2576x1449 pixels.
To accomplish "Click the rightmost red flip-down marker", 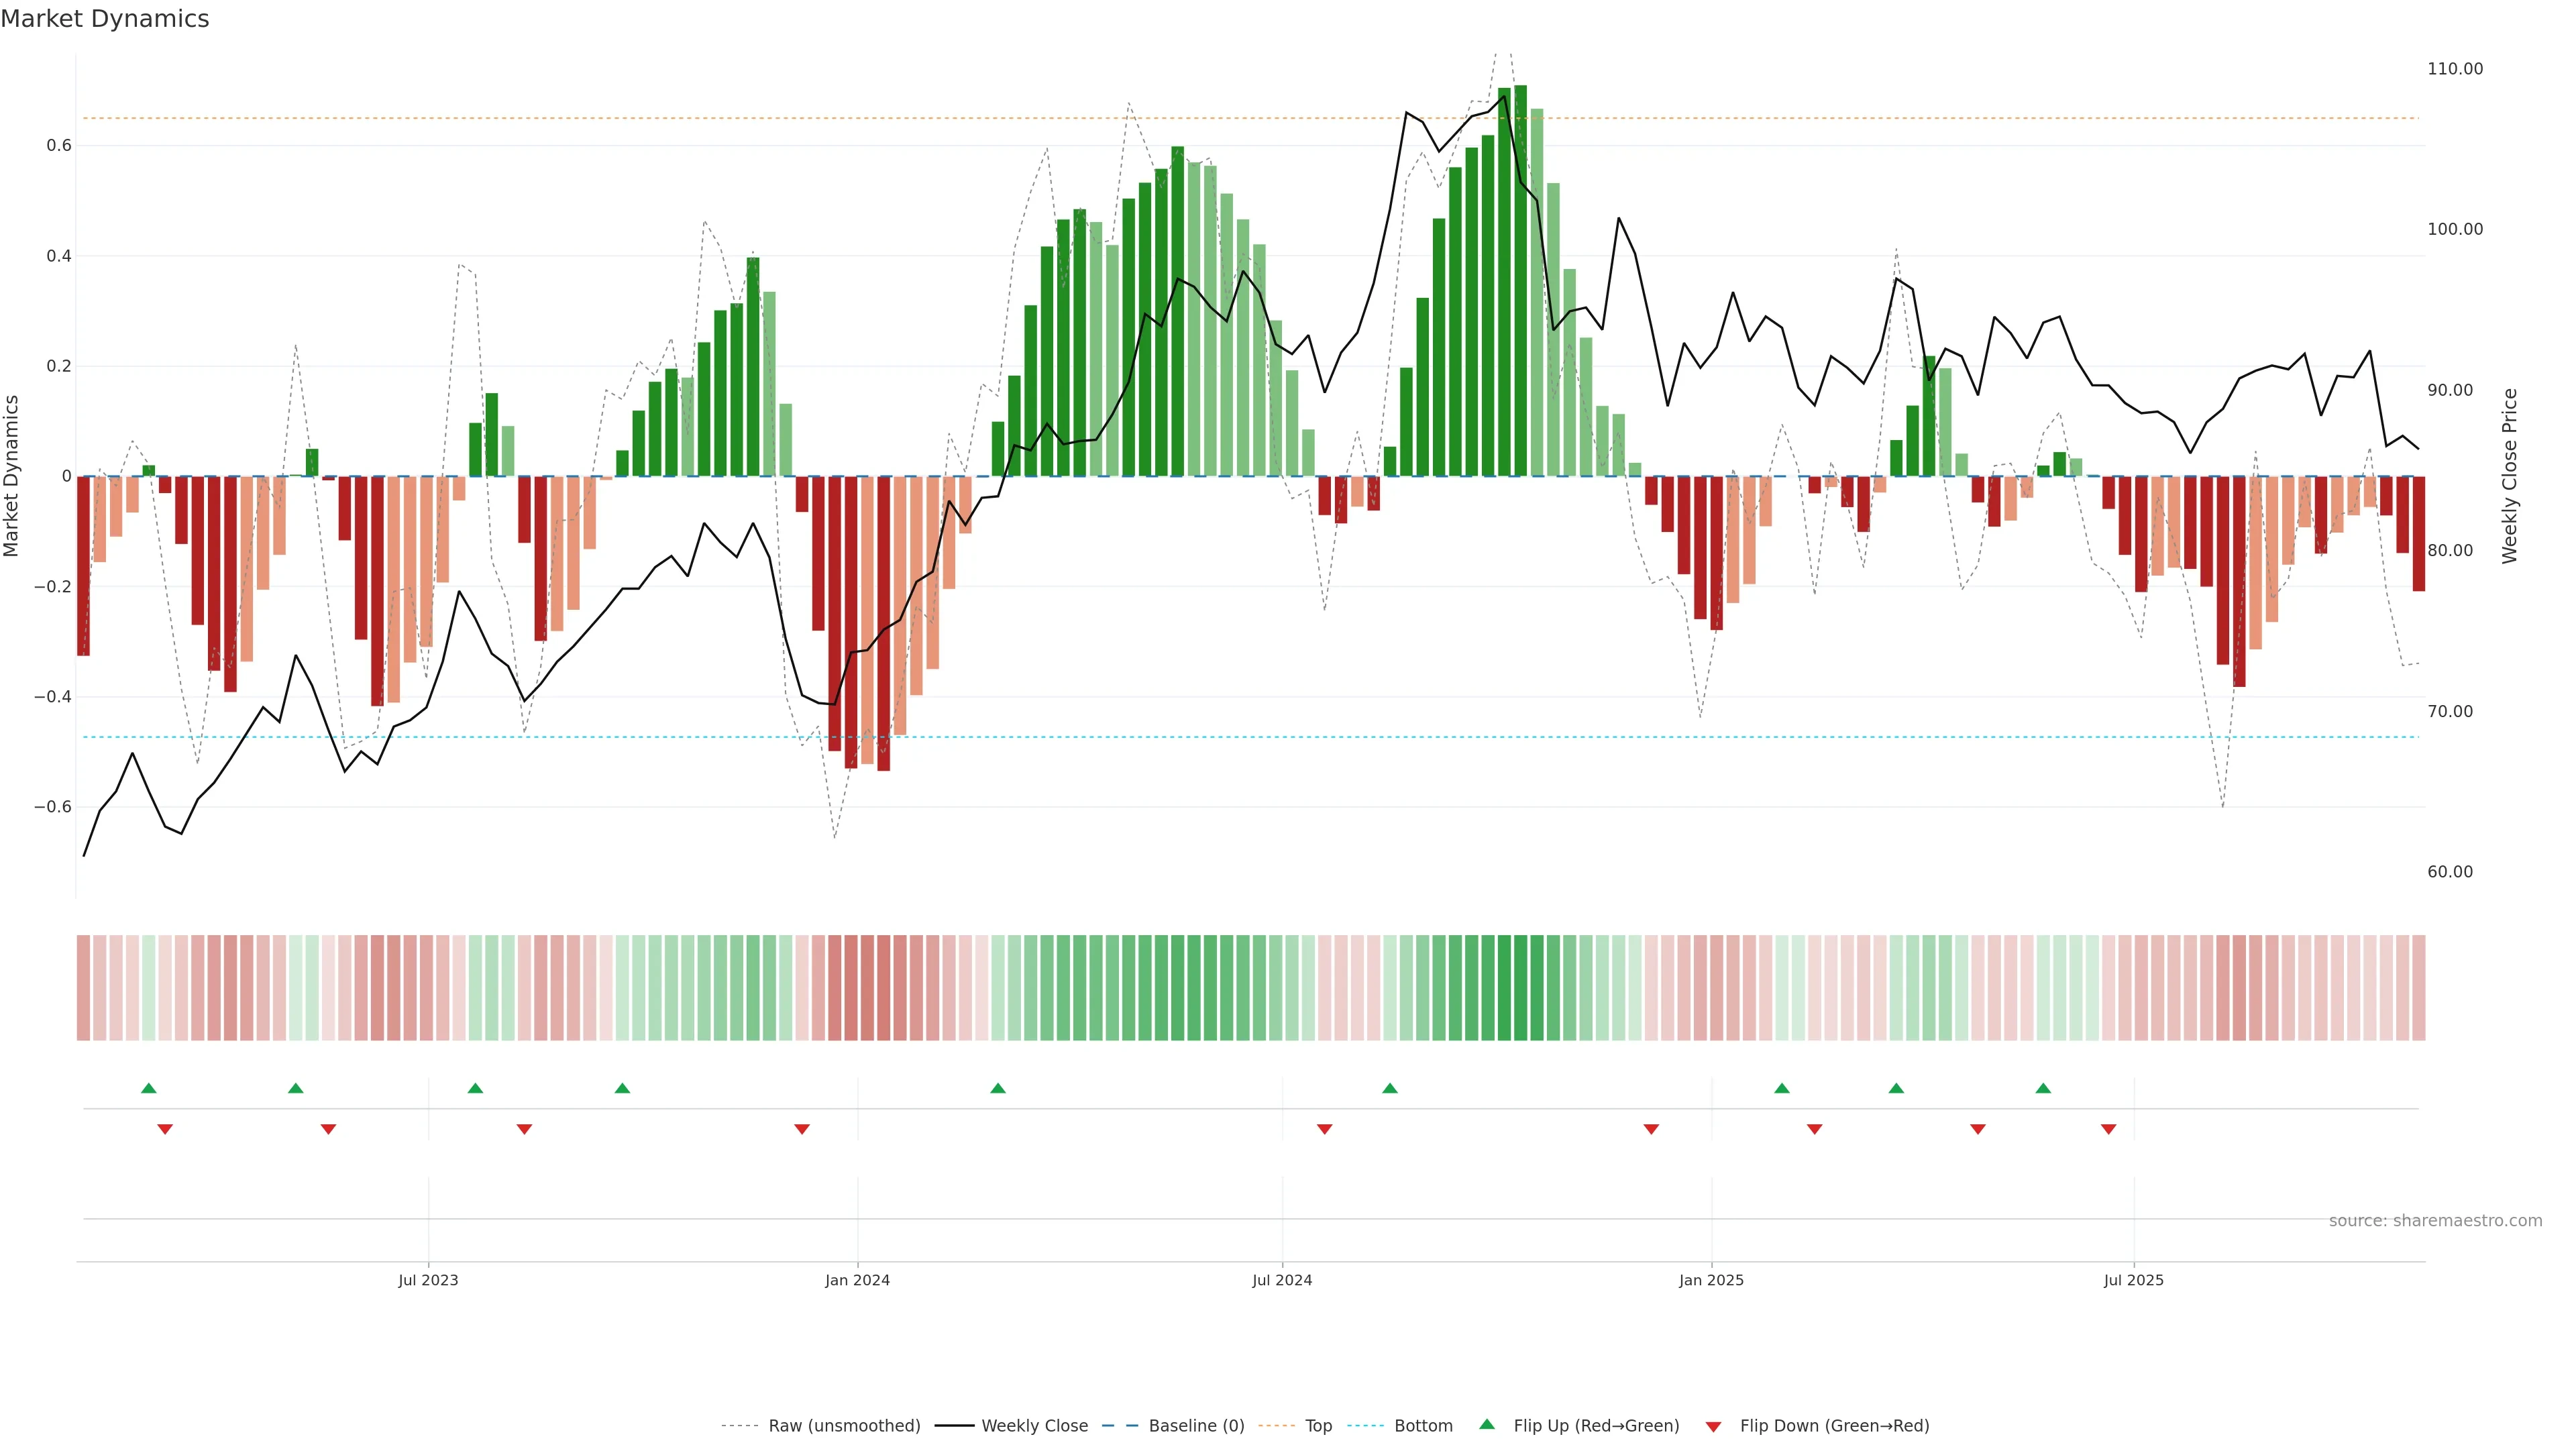I will 2109,1129.
